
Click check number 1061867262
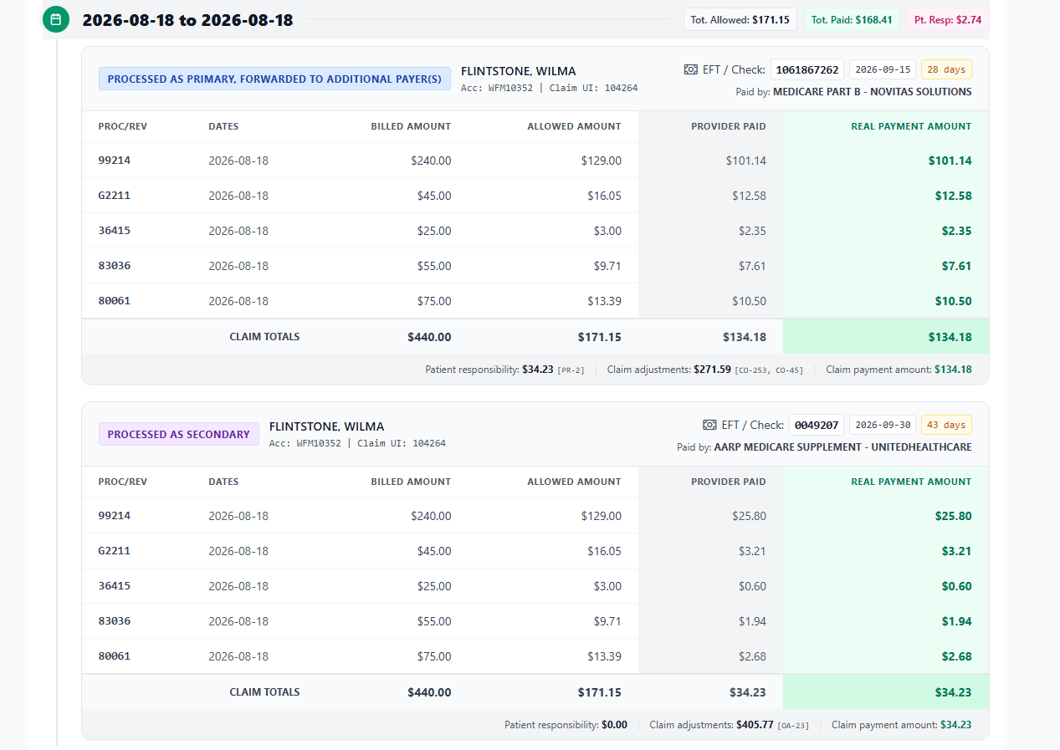tap(807, 69)
